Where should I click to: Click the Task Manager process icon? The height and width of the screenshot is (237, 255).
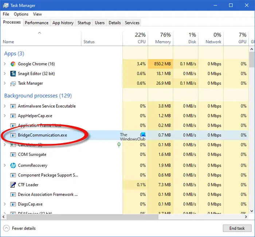13,83
